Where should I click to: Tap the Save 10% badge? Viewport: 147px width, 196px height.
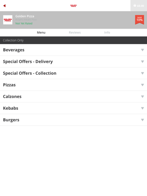pos(140,20)
